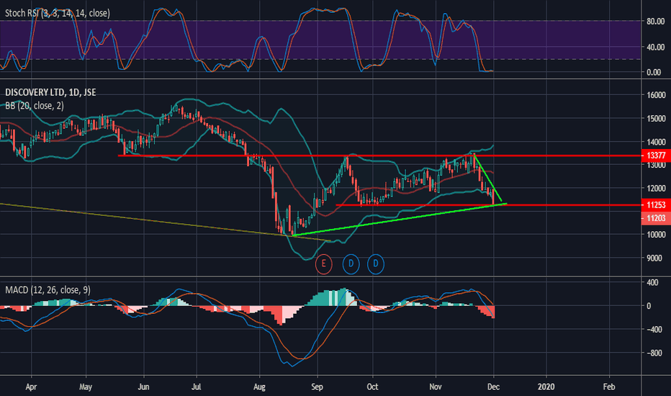
Task: Click the 0.00 Stoch RSI scale value
Action: pyautogui.click(x=654, y=72)
